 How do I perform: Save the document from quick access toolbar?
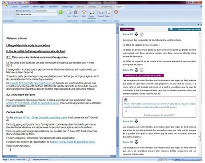[12, 3]
